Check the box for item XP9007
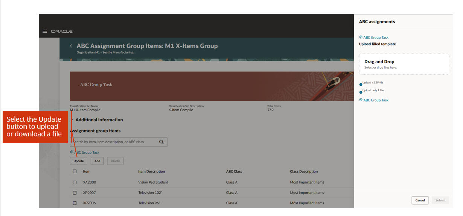Viewport: 463px width, 216px height. (x=75, y=193)
